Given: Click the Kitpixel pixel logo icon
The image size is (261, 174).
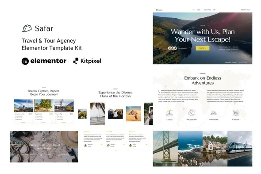Looking at the screenshot, I should point(76,61).
